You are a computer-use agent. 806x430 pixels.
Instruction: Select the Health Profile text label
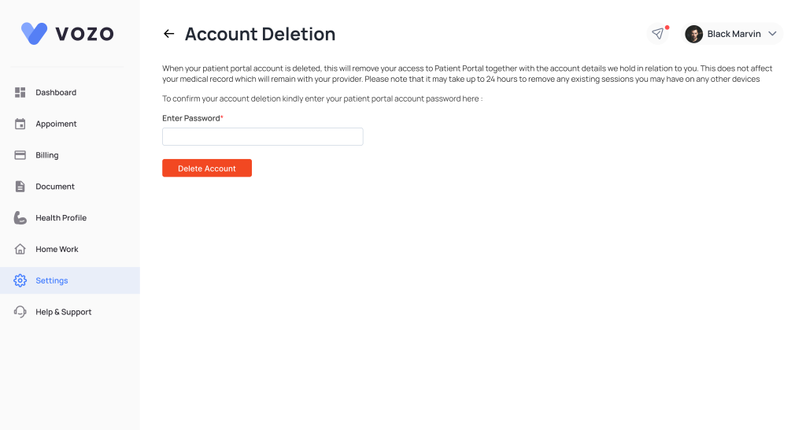tap(61, 218)
